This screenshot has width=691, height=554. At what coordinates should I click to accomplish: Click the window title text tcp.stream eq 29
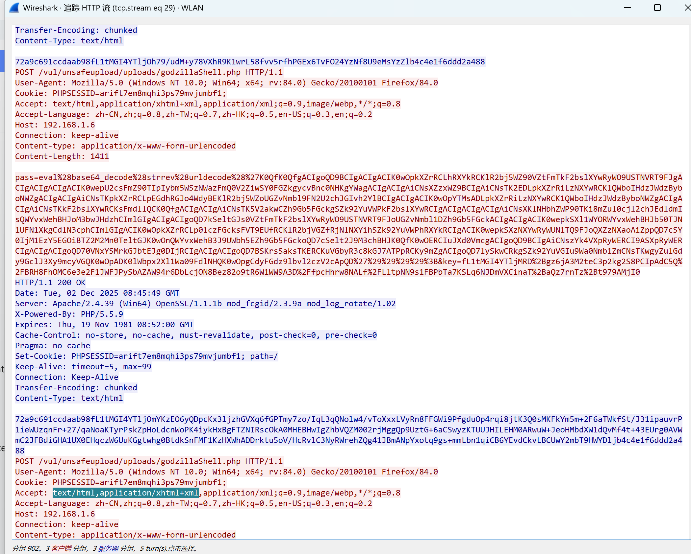pos(144,8)
